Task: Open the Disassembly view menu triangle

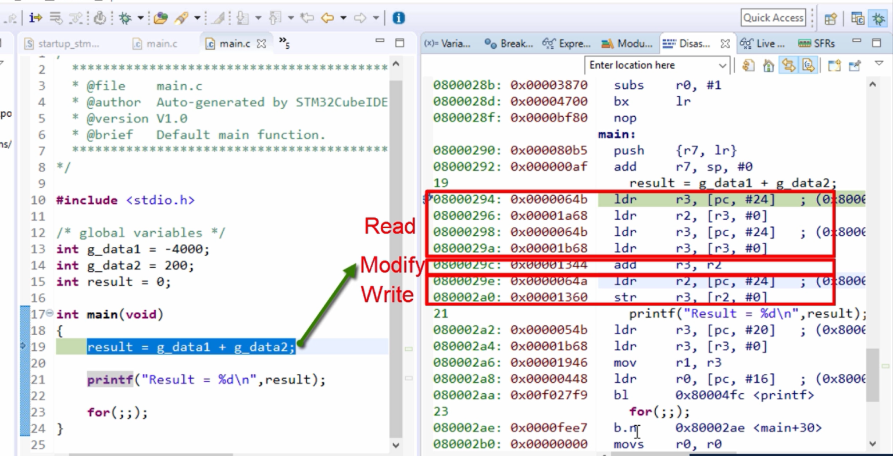Action: coord(878,63)
